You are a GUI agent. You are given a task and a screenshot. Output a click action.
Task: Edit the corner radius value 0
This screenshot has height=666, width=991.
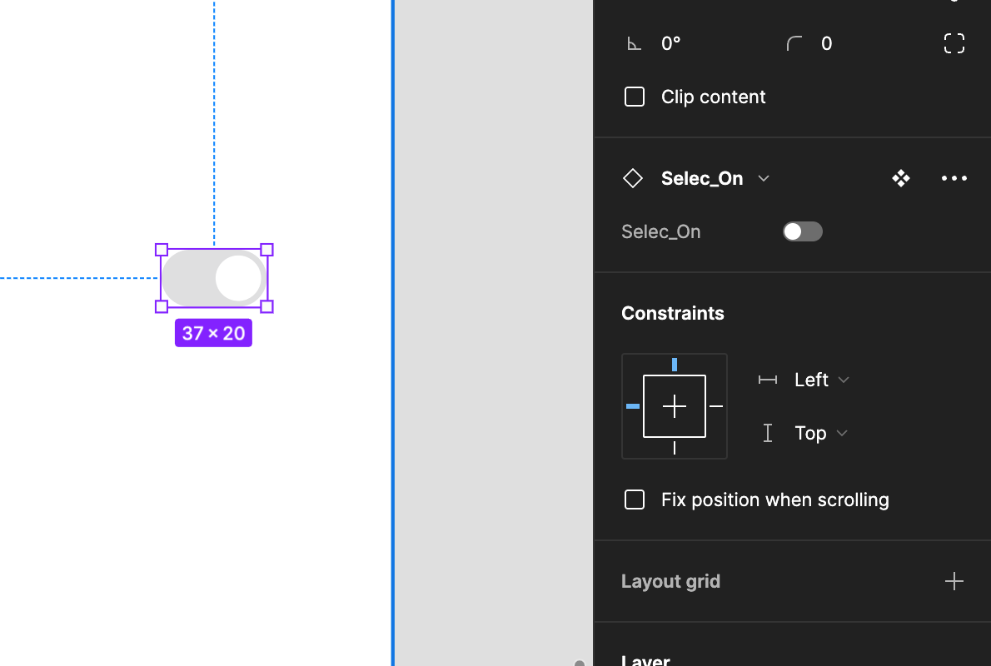pos(826,43)
